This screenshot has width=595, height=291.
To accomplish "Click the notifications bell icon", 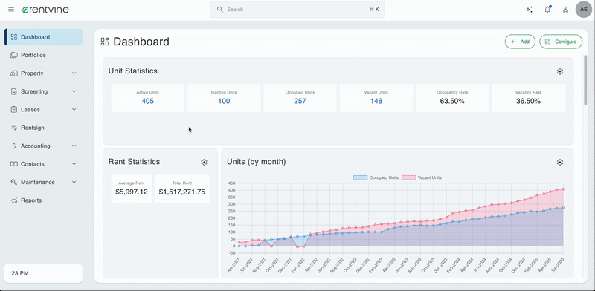I will 547,10.
